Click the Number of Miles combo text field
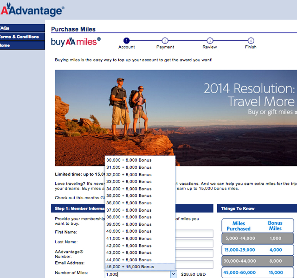 (138, 274)
